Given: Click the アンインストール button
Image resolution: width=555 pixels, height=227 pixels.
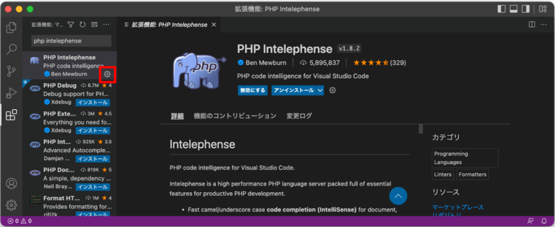Looking at the screenshot, I should pos(294,90).
